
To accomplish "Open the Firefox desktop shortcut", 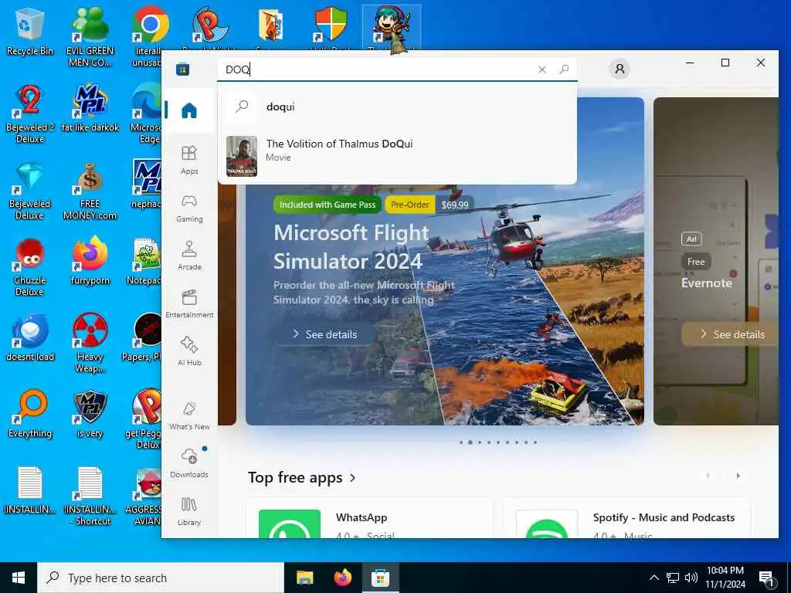I will 90,261.
